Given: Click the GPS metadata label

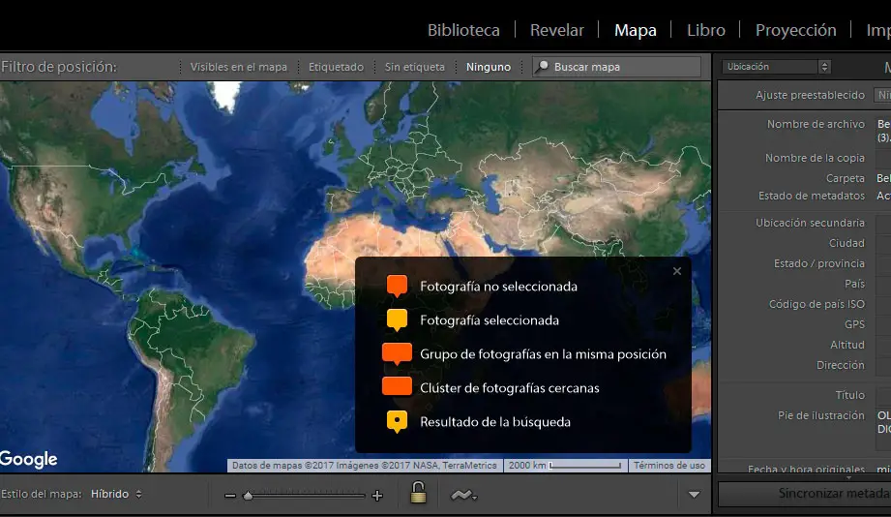Looking at the screenshot, I should [x=854, y=324].
